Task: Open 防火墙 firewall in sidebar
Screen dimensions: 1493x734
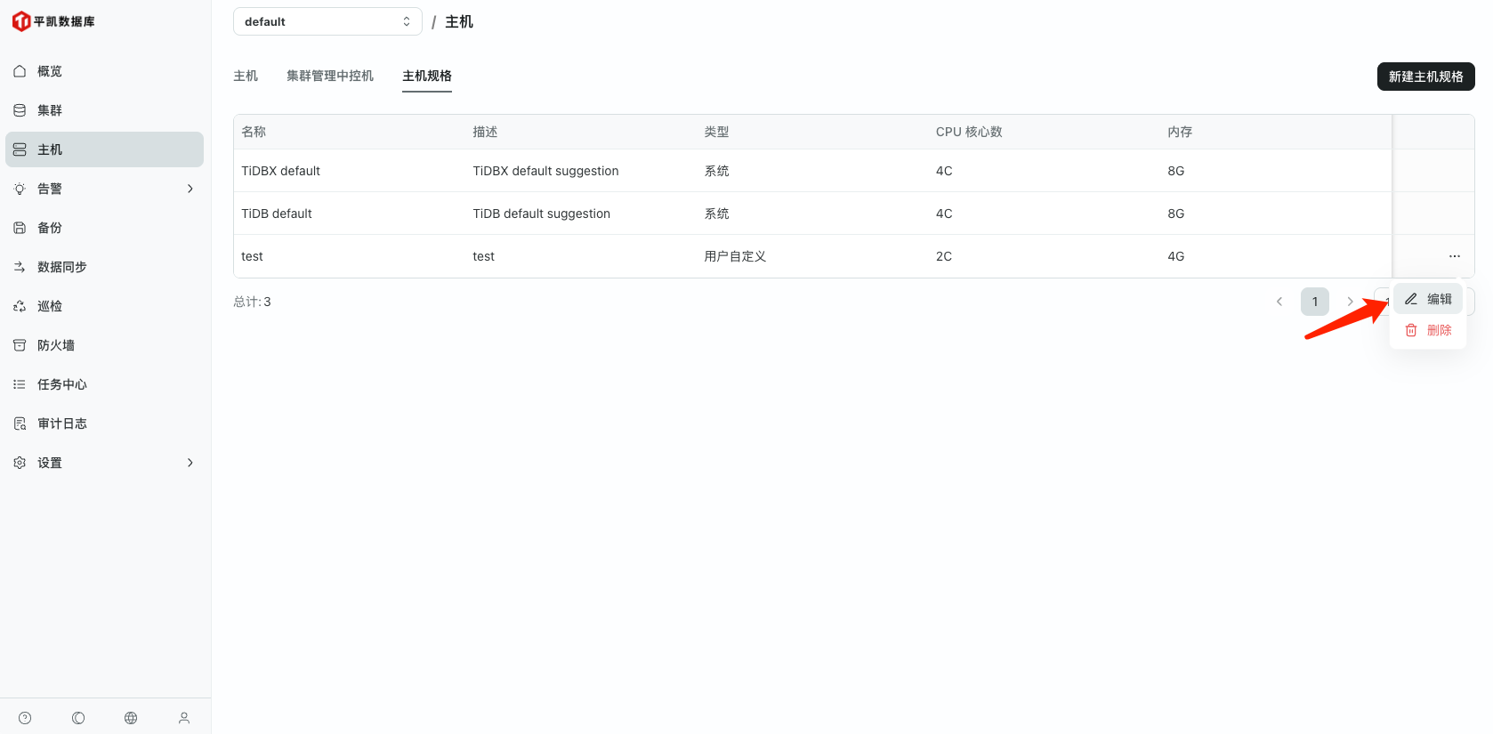Action: click(55, 345)
